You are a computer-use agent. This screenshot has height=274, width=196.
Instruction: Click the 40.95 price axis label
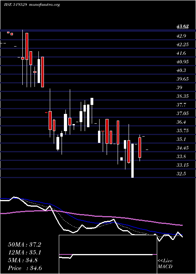click(183, 62)
